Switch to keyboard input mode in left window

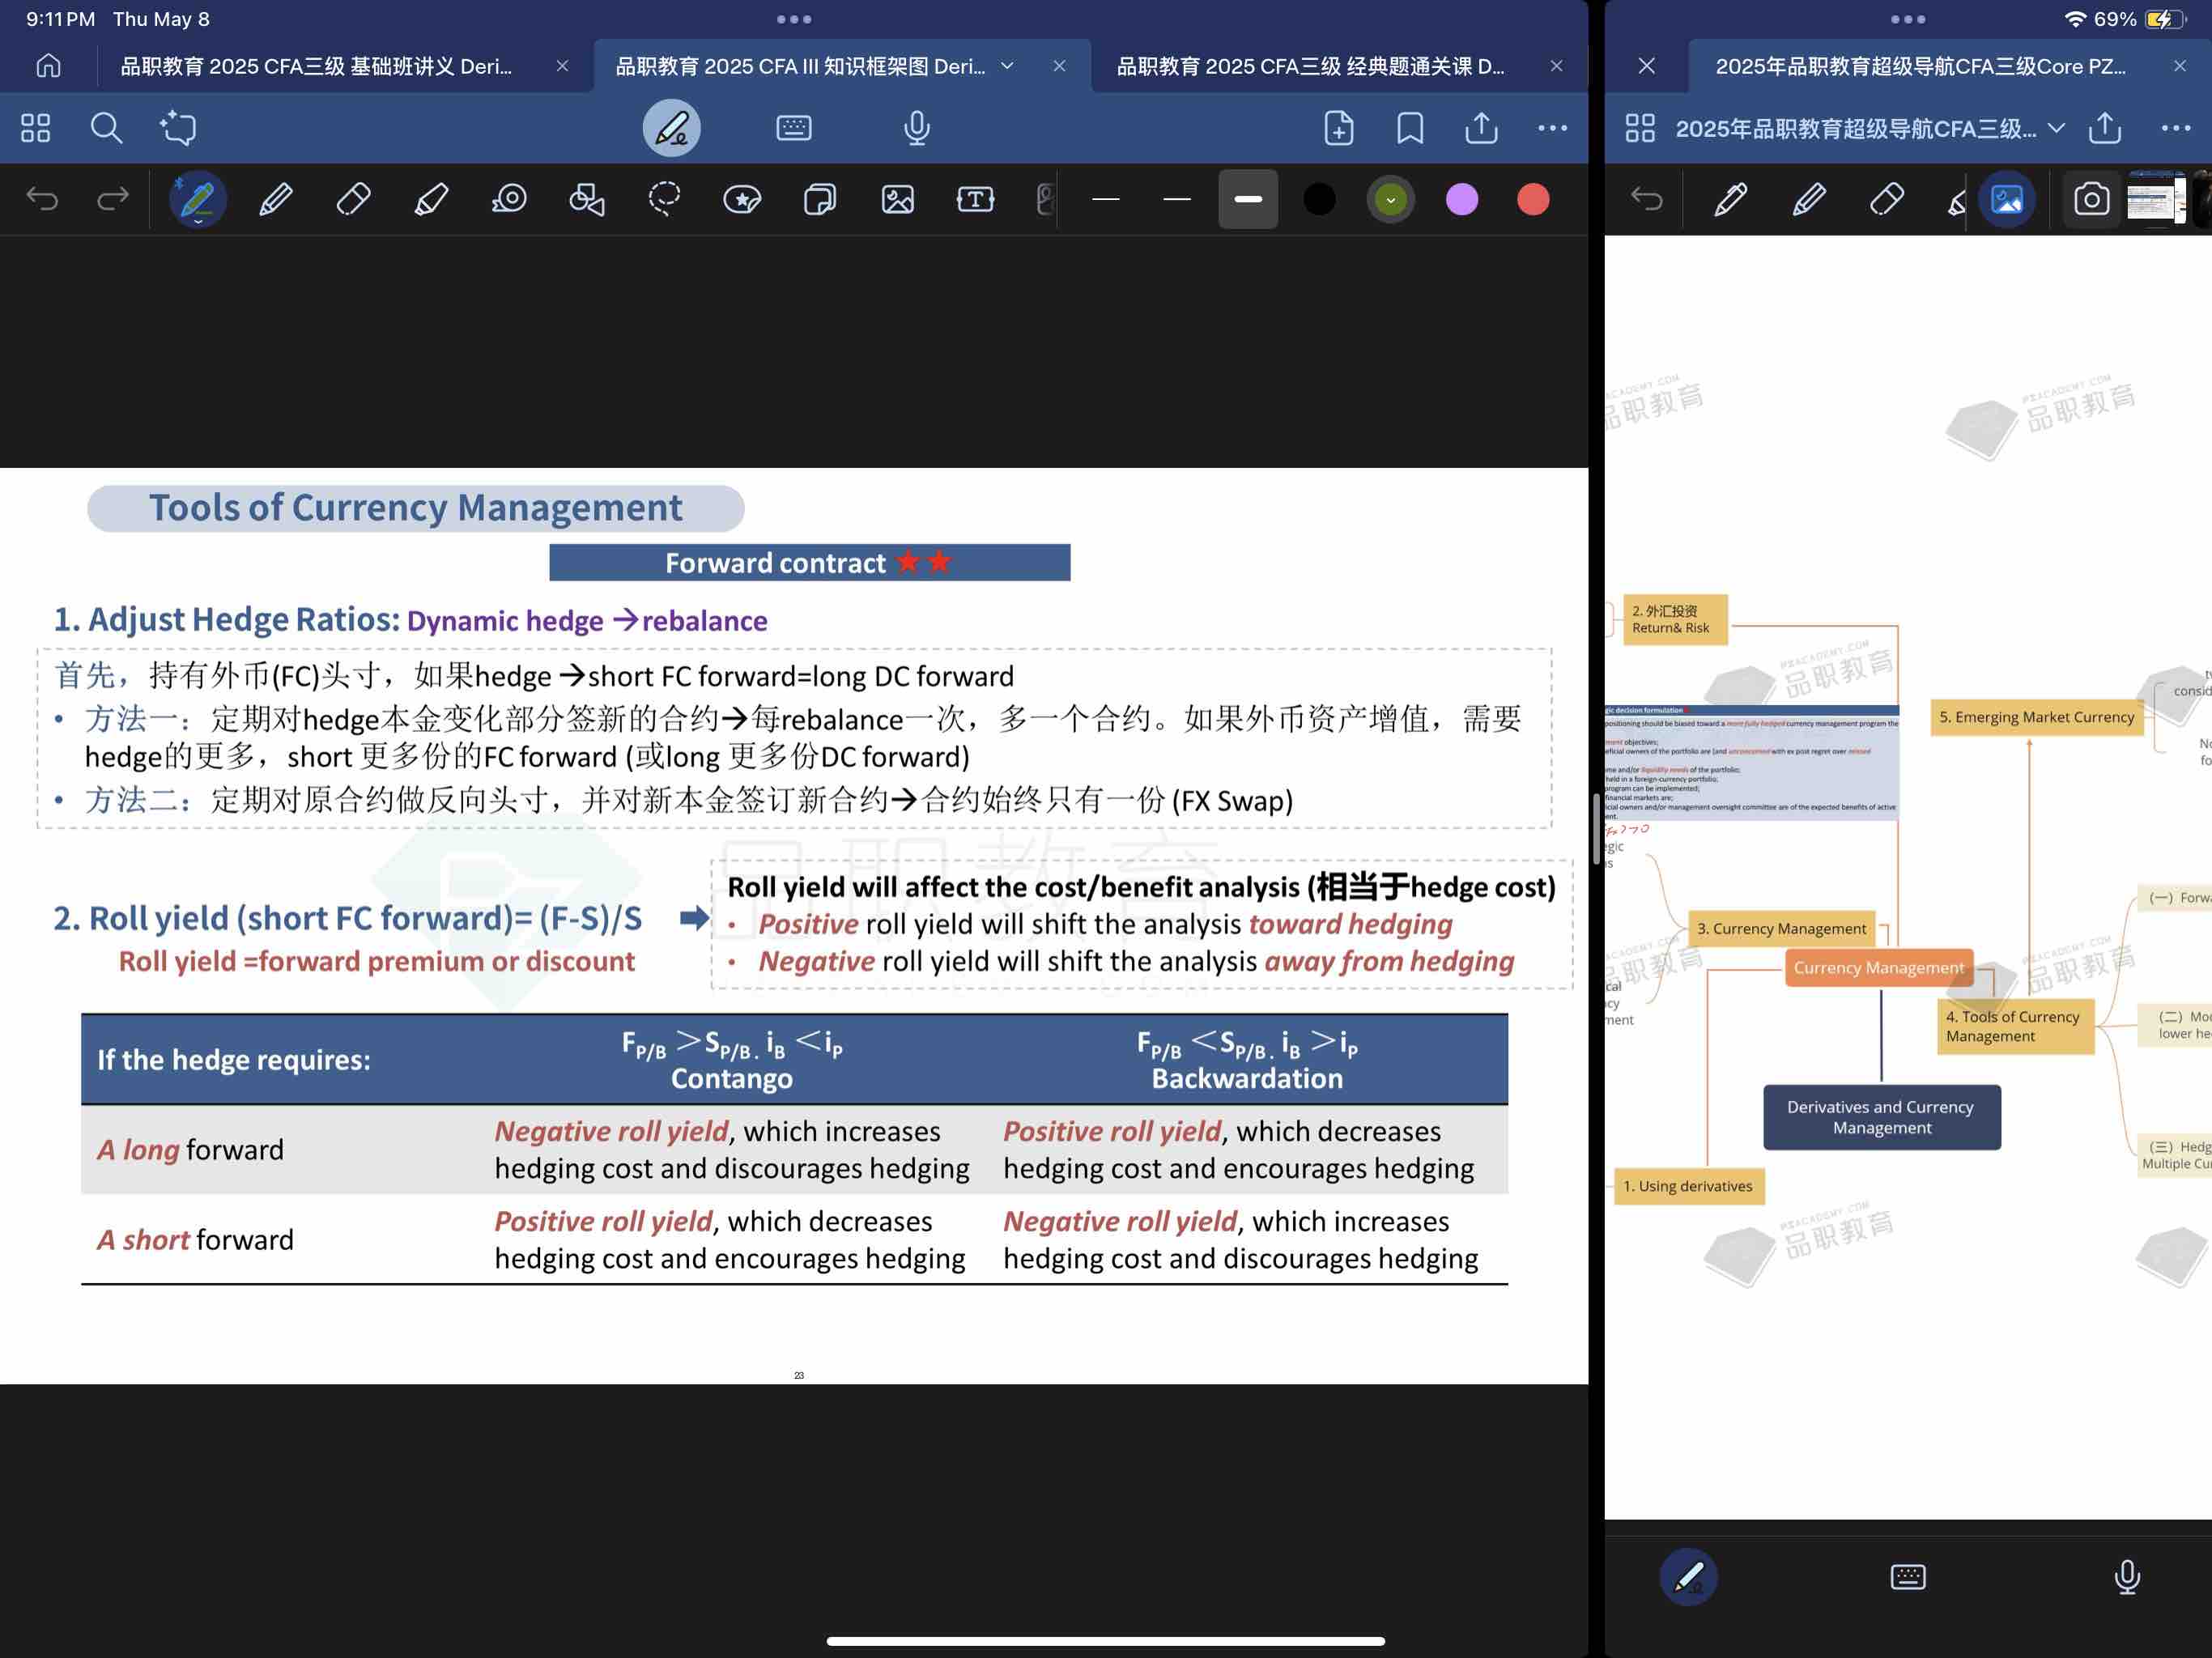(794, 128)
